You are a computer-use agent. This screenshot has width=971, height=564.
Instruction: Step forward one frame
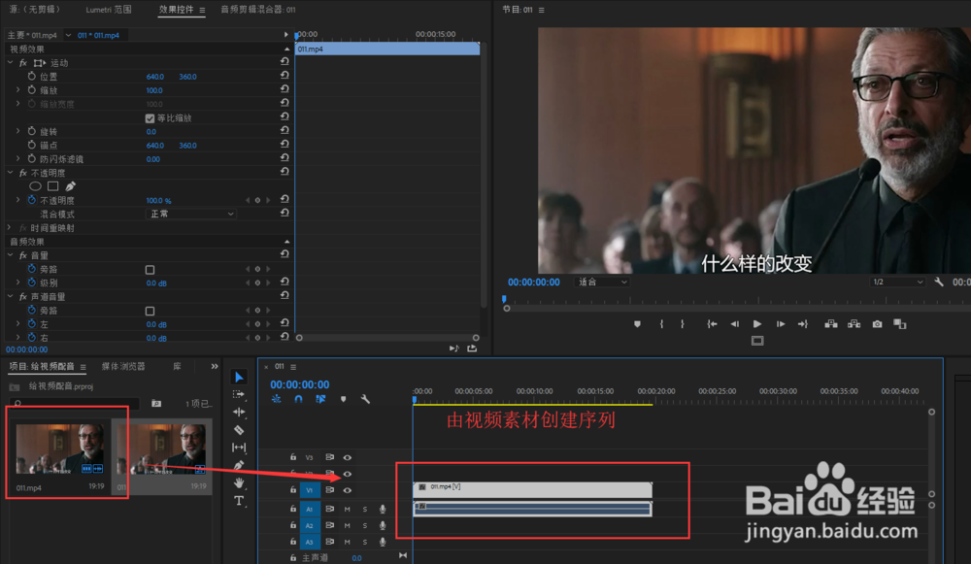[781, 324]
